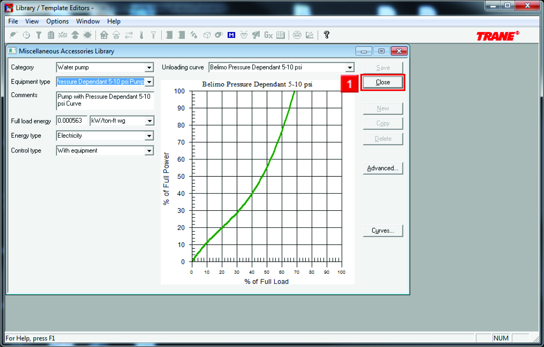The width and height of the screenshot is (544, 347).
Task: Open the building sheet toolbar icon
Action: click(51, 35)
